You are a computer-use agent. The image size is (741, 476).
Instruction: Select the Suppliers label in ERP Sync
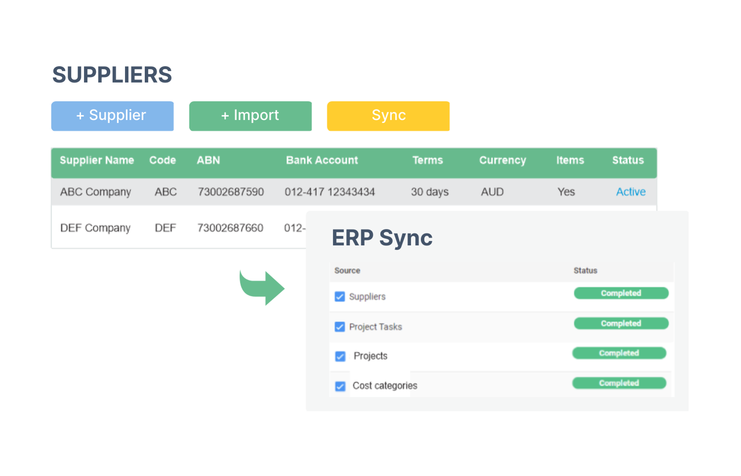click(x=367, y=297)
